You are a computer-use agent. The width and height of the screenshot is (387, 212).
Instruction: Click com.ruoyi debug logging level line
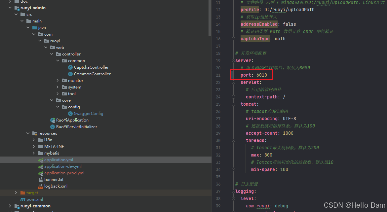point(267,206)
